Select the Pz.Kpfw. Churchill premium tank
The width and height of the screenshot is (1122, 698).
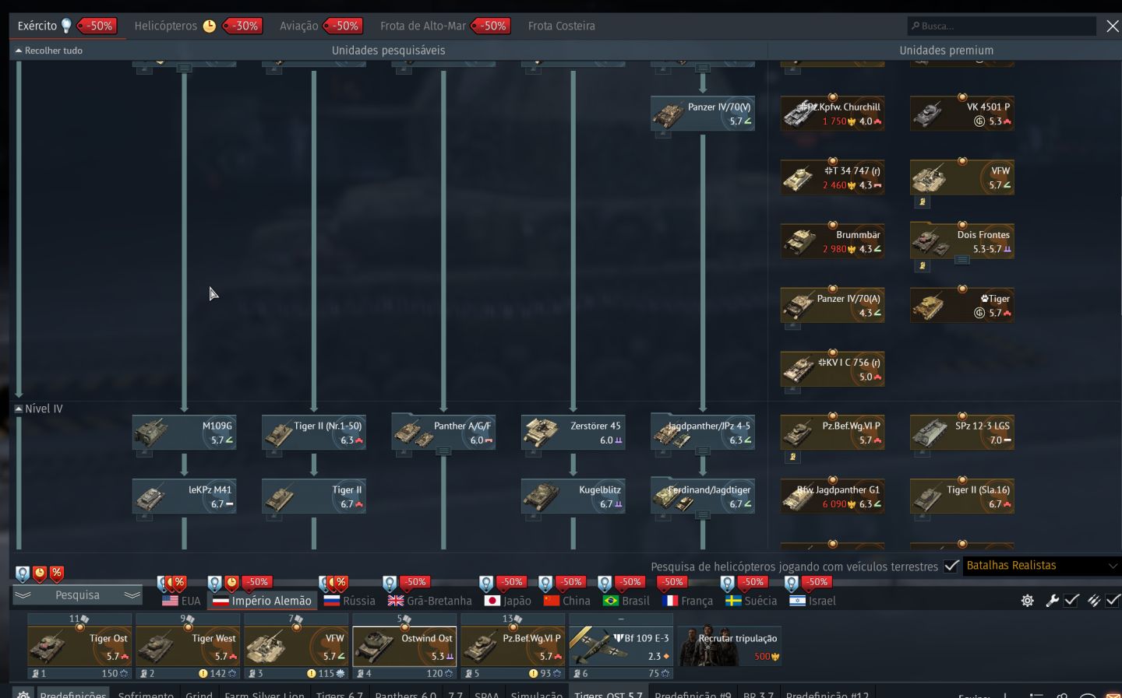pos(832,114)
